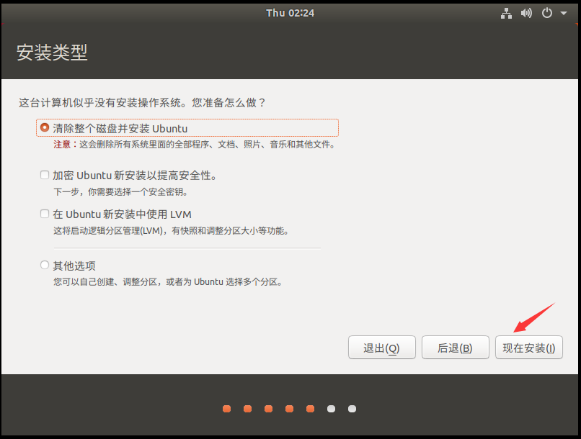Click the 后退(B) button
Image resolution: width=581 pixels, height=439 pixels.
455,348
